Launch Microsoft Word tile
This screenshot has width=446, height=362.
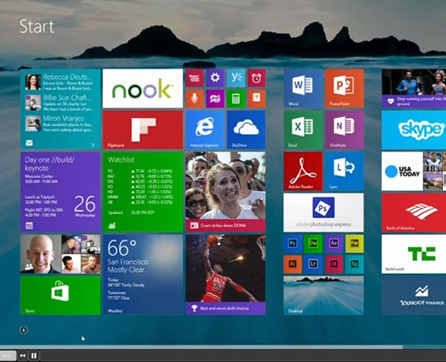pos(303,89)
